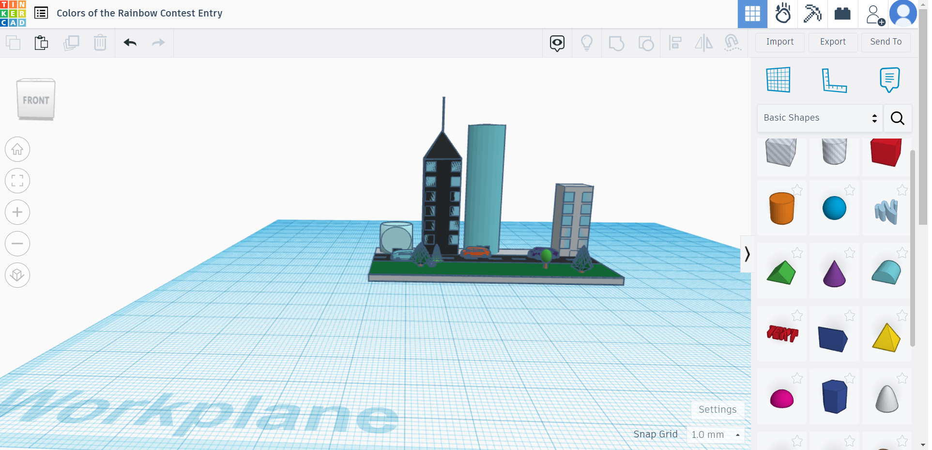Click the Undo arrow
The height and width of the screenshot is (450, 932).
tap(129, 43)
